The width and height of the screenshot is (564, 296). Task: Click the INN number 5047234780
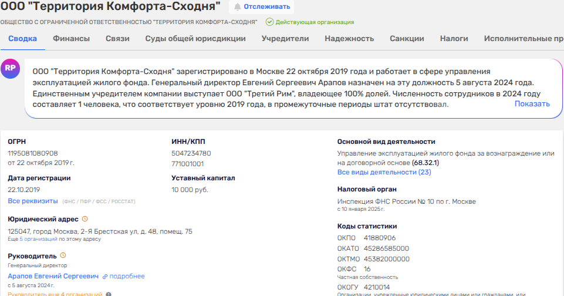tap(191, 154)
